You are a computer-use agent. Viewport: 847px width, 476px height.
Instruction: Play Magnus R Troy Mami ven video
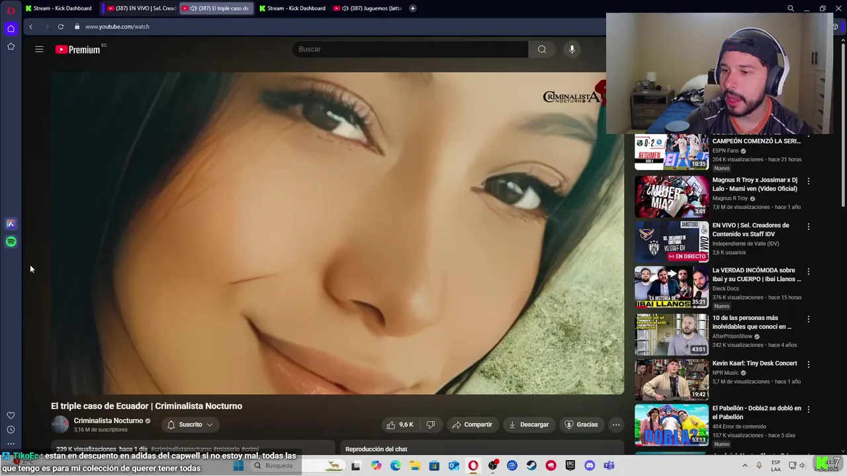pyautogui.click(x=672, y=196)
